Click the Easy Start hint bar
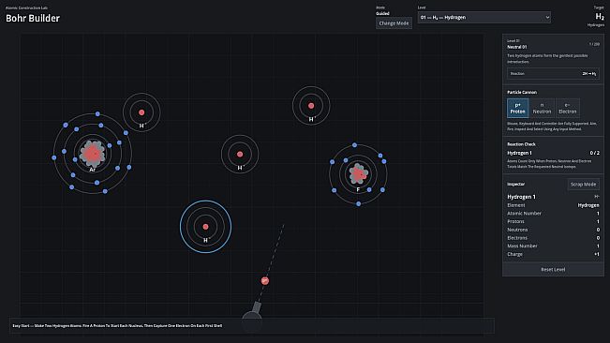 pos(252,326)
